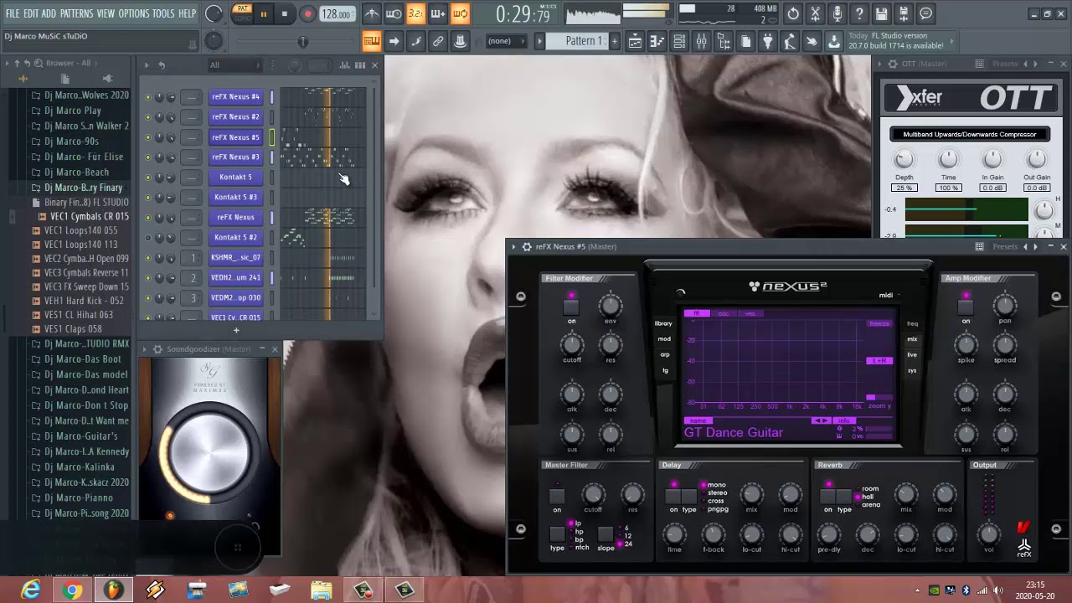The image size is (1072, 603).
Task: Toggle the loop recording icon
Action: [460, 13]
